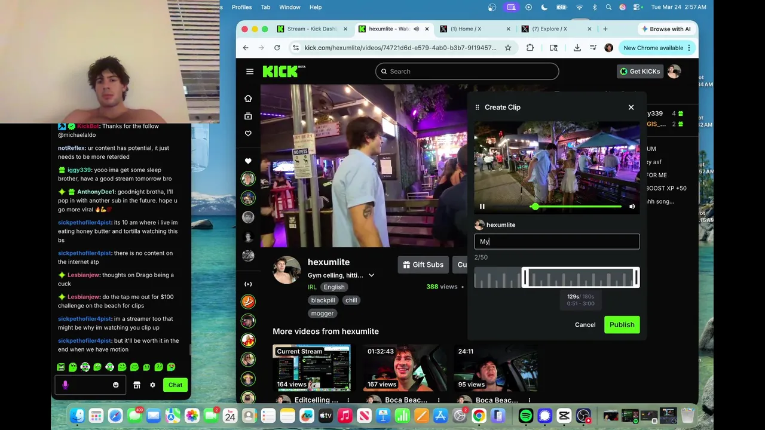
Task: Open Spotify from the Dock
Action: coord(526,416)
